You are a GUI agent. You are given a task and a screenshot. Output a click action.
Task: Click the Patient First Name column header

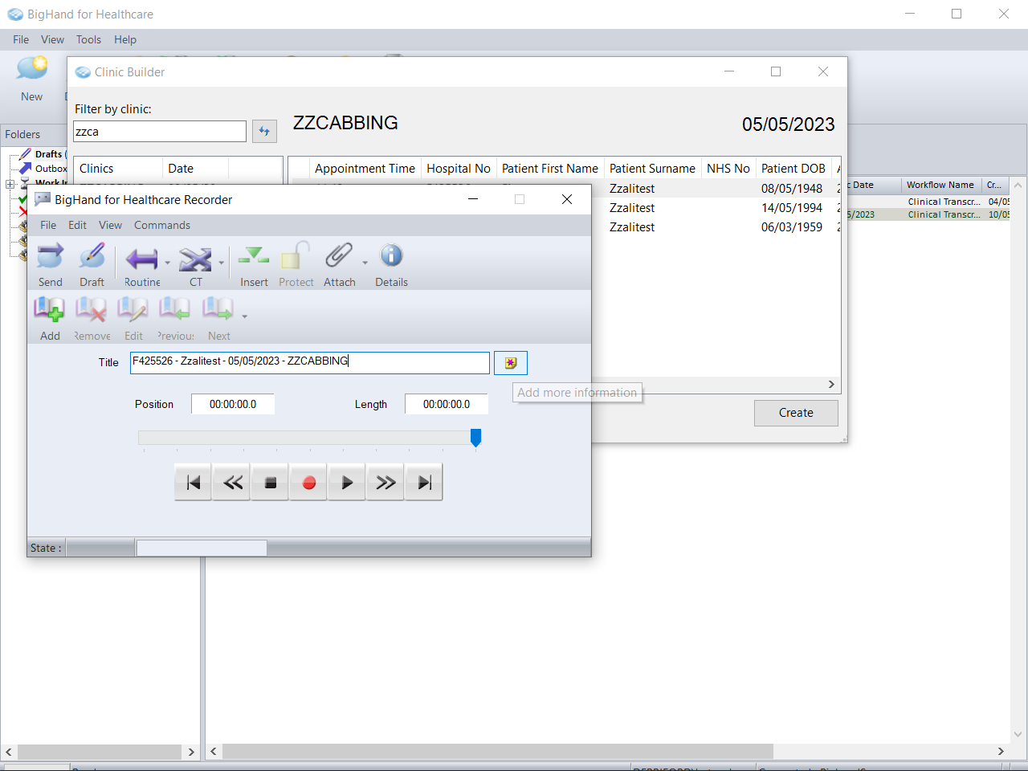pyautogui.click(x=550, y=168)
